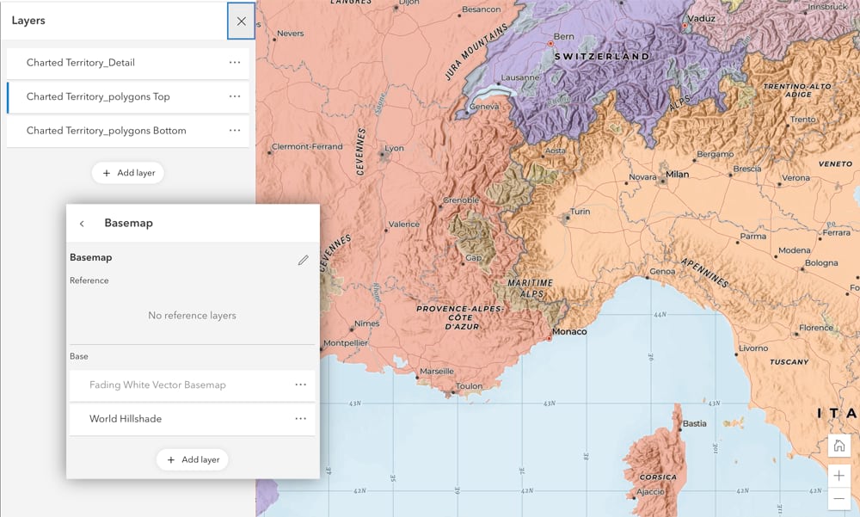Click the SWITZERLAND country label

point(602,57)
